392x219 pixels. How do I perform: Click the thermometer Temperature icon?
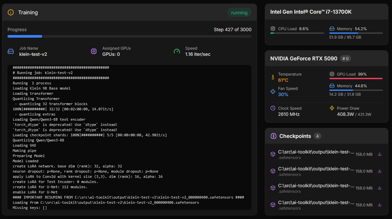(x=273, y=77)
